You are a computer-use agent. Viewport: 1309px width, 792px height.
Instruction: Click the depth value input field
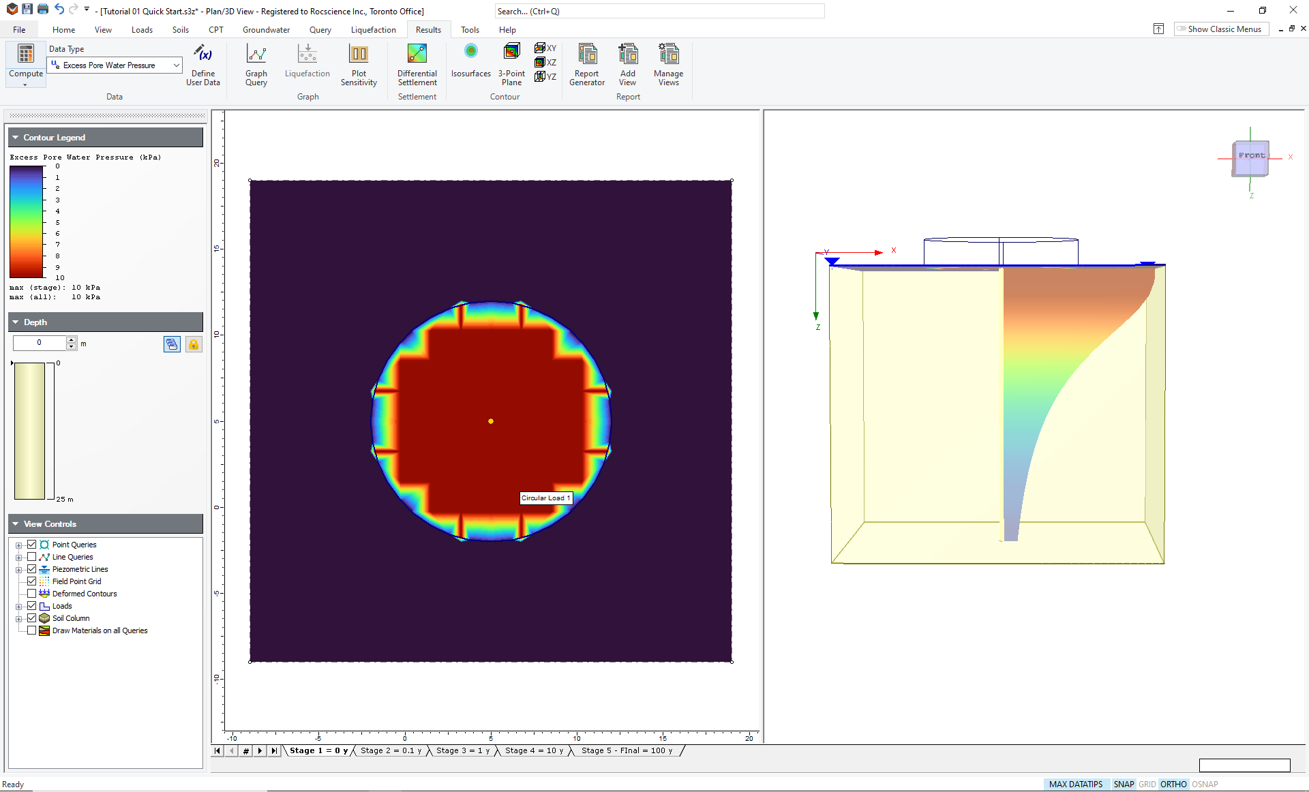pos(39,343)
